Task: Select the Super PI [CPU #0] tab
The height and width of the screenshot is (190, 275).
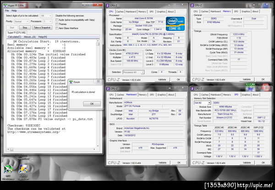Action: point(16,33)
